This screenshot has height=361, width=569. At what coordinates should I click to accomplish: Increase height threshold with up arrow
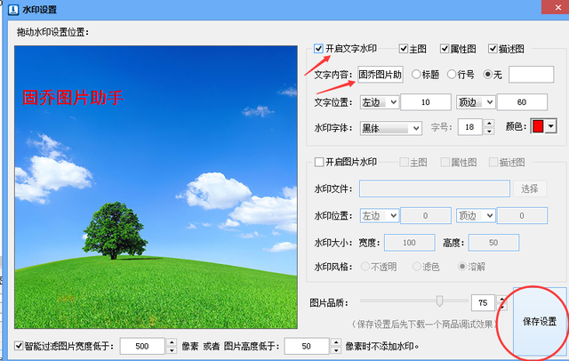coord(336,342)
